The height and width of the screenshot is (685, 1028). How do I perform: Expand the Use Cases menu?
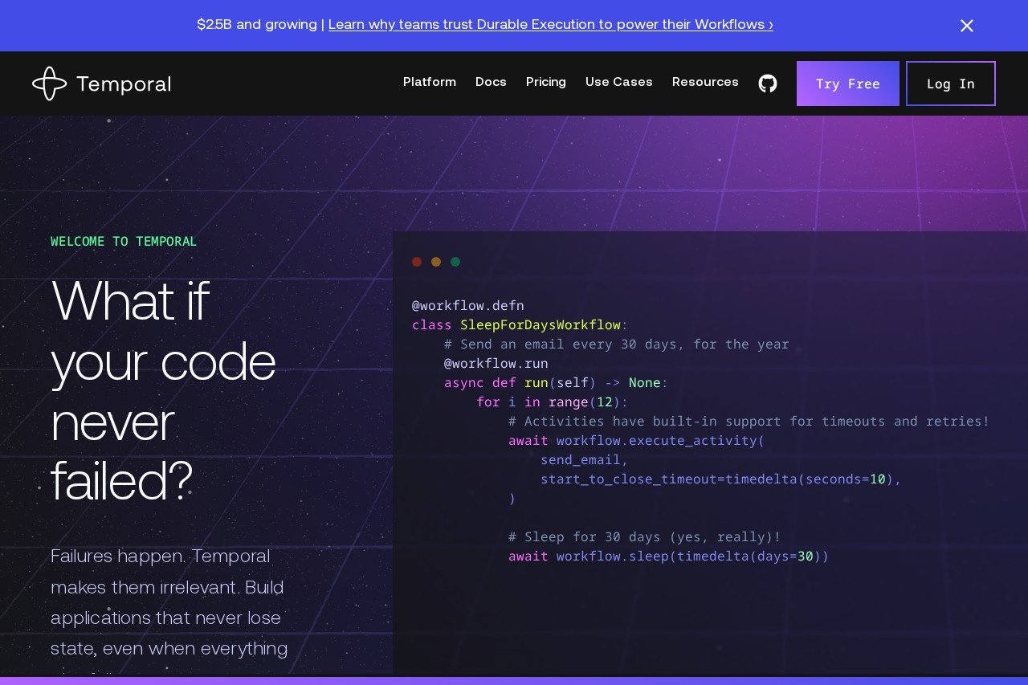click(618, 82)
